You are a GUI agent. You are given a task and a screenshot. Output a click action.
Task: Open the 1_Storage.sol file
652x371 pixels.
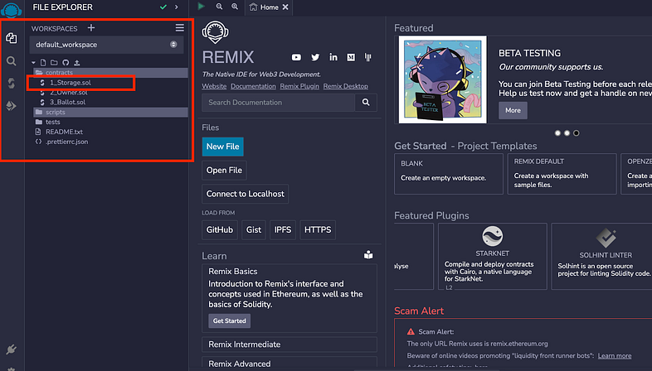point(71,83)
